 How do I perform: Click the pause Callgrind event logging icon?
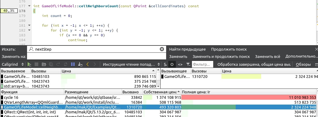pos(73,65)
